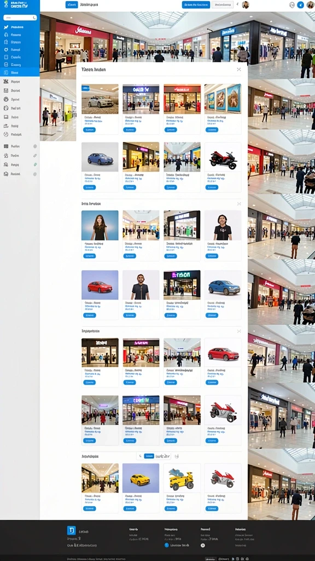
Task: Click the green pencil icon in the sidebar
Action: coord(35,164)
